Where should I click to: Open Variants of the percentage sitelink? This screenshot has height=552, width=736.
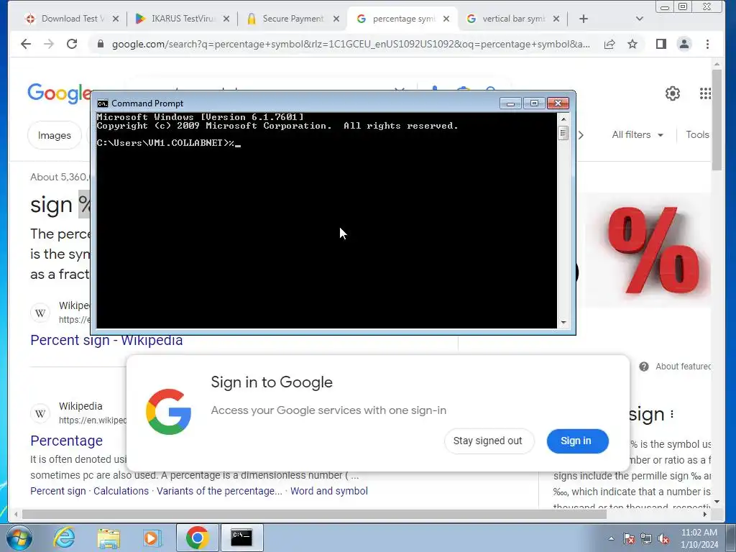pos(219,491)
